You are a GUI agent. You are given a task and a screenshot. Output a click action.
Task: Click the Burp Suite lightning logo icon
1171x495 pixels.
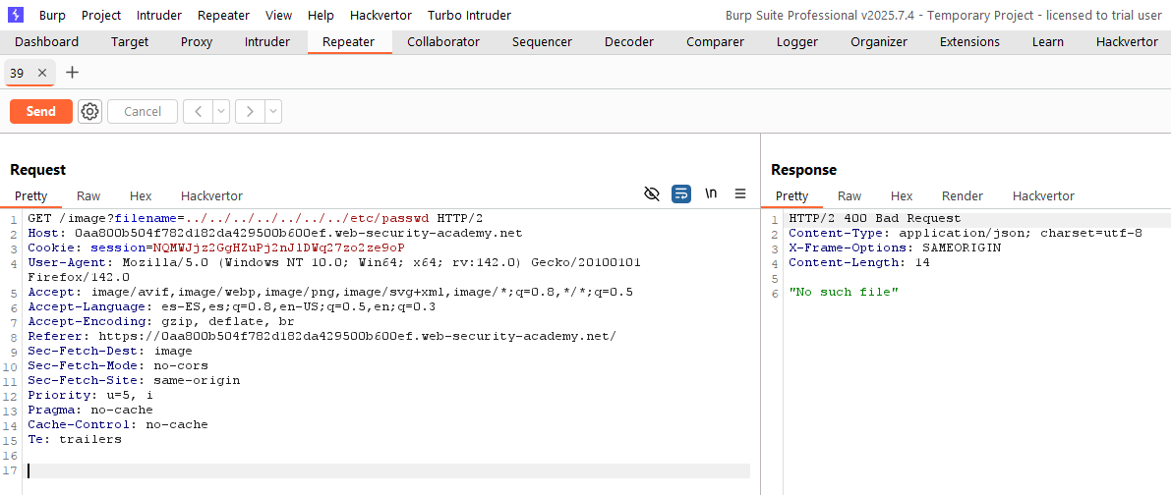coord(16,16)
